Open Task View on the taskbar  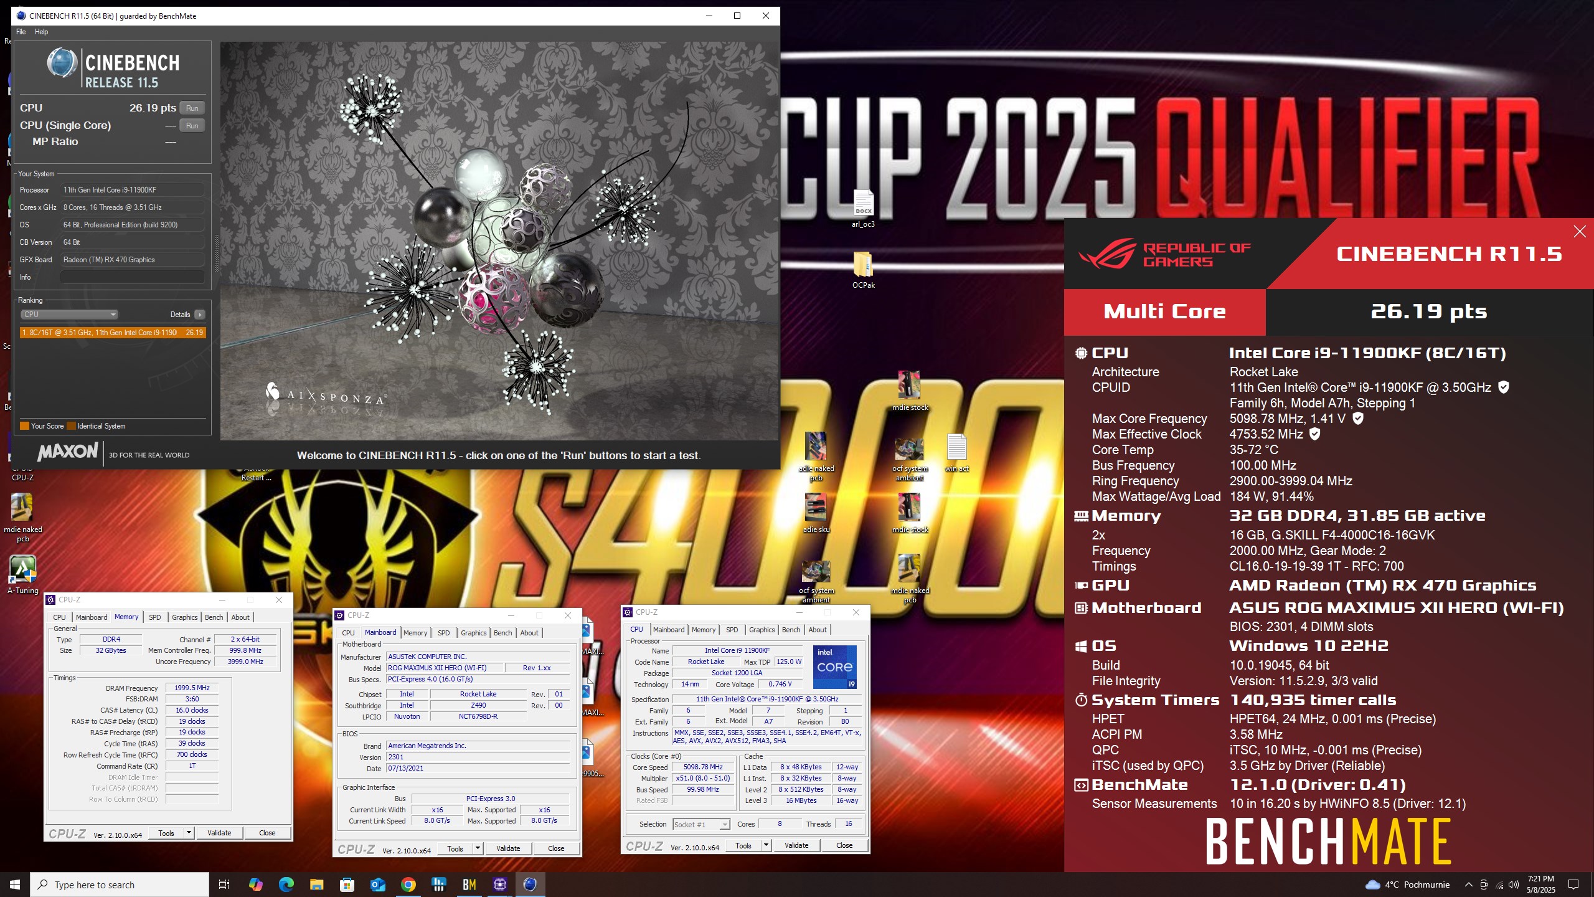click(x=224, y=885)
